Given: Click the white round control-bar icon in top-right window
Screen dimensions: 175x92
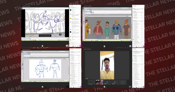Looking at the screenshot, I should (104, 46).
